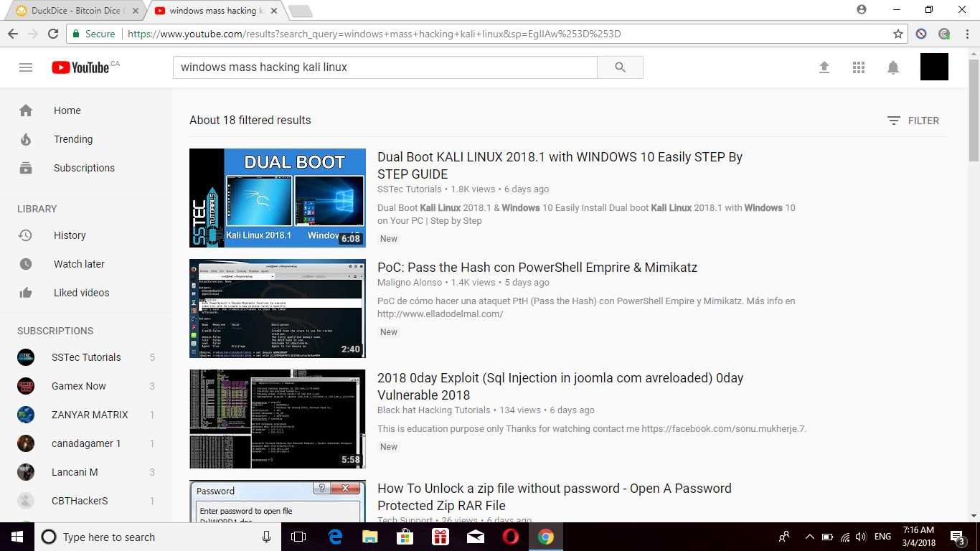Open ZANYAR MATRIX subscription channel

click(86, 415)
